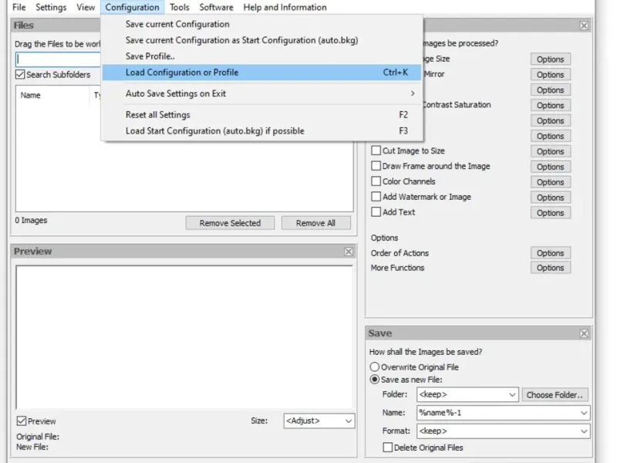The image size is (617, 463).
Task: Open Options for Mirror row
Action: 550,75
